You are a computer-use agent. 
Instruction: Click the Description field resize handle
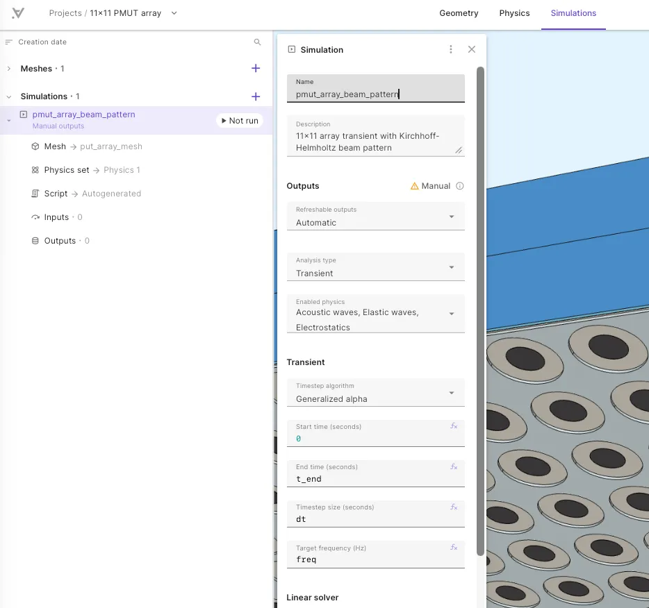[x=459, y=151]
